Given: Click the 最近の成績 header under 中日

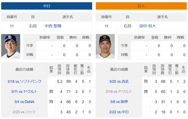Looking at the screenshot, I should pyautogui.click(x=24, y=69).
